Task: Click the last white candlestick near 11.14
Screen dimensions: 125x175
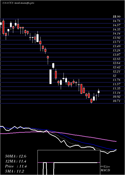Action: pyautogui.click(x=99, y=92)
